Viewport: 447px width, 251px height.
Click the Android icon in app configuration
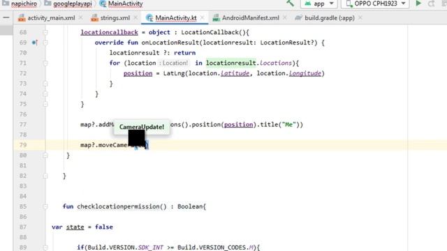pyautogui.click(x=307, y=3)
